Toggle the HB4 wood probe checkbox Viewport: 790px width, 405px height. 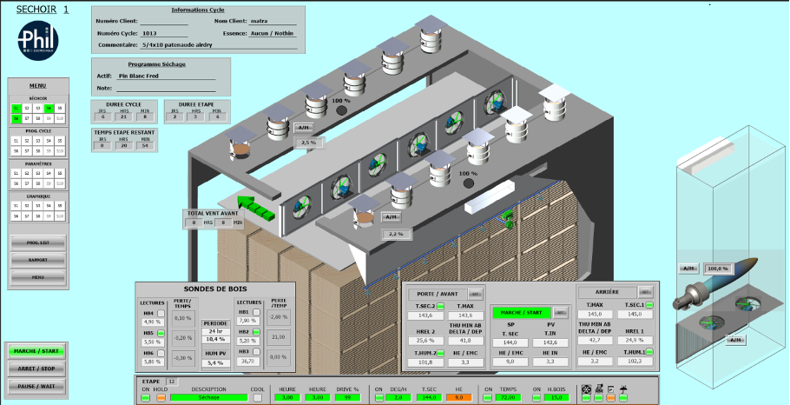point(161,314)
